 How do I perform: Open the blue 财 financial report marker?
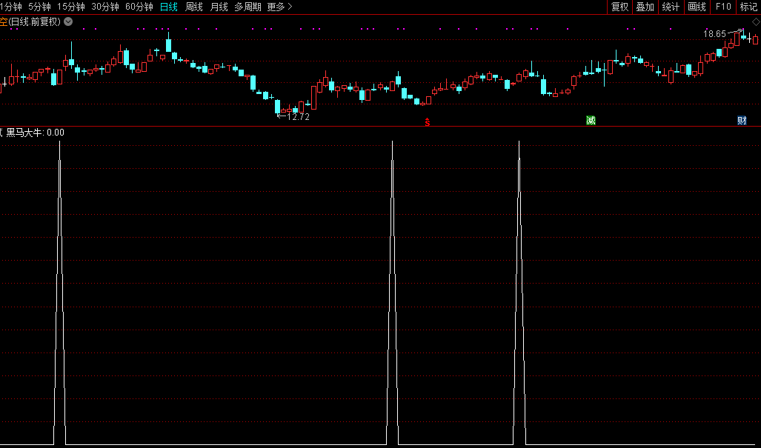coord(741,121)
